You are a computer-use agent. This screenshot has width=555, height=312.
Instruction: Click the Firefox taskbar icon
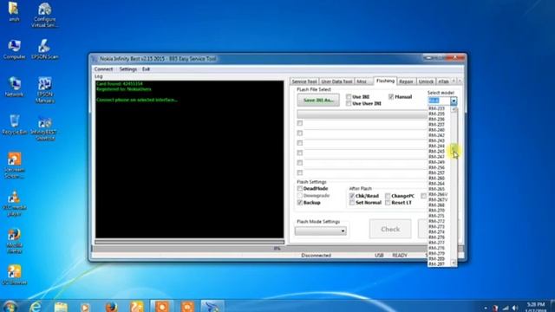111,306
